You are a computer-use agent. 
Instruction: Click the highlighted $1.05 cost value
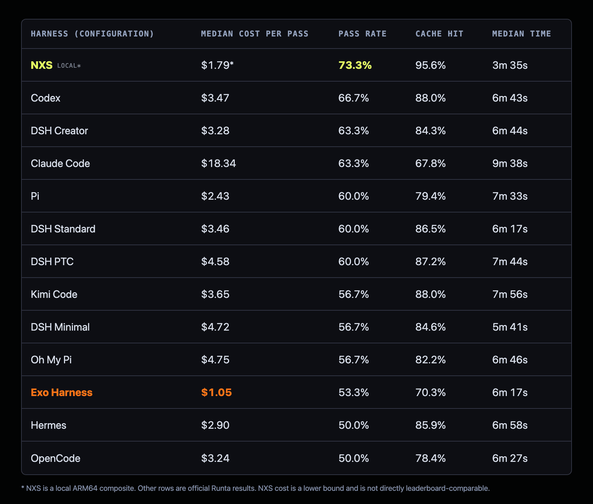click(216, 393)
